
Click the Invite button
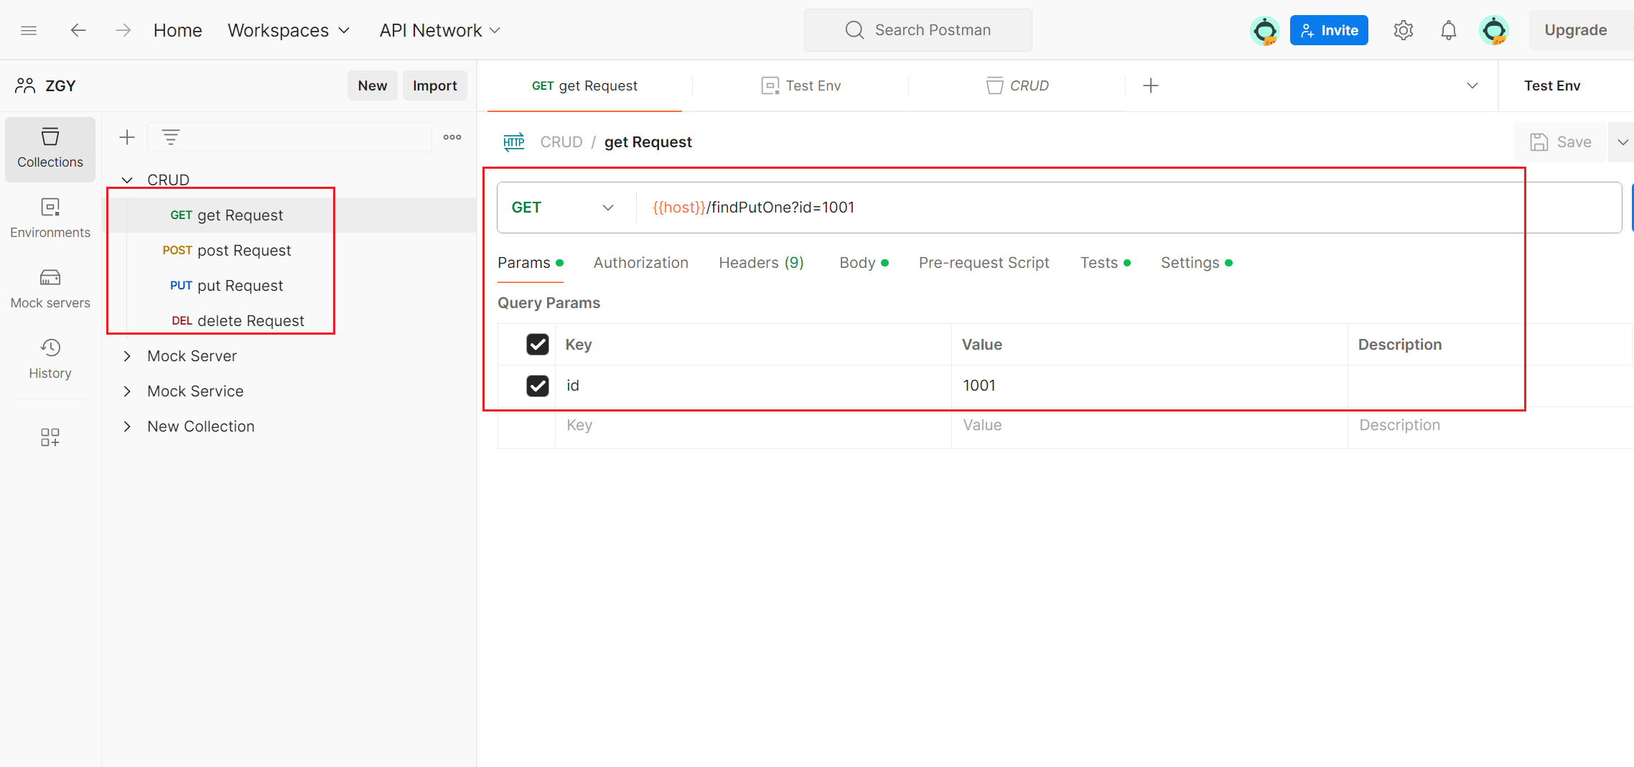pos(1329,30)
